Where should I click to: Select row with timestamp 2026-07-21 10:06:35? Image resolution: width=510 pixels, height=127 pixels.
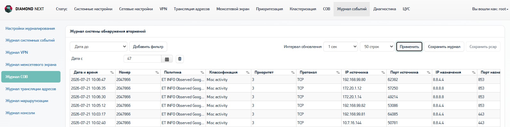pos(285,88)
